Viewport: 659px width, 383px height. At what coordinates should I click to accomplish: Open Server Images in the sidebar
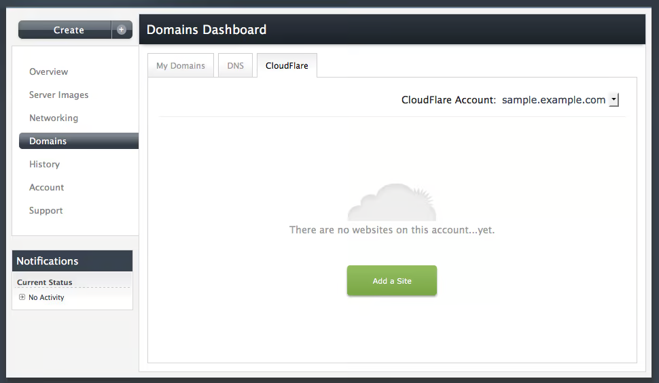(59, 95)
